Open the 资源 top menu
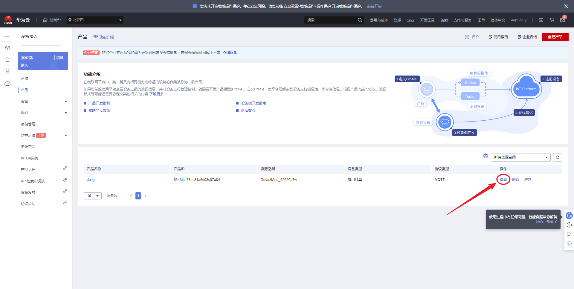The image size is (574, 289). [398, 20]
